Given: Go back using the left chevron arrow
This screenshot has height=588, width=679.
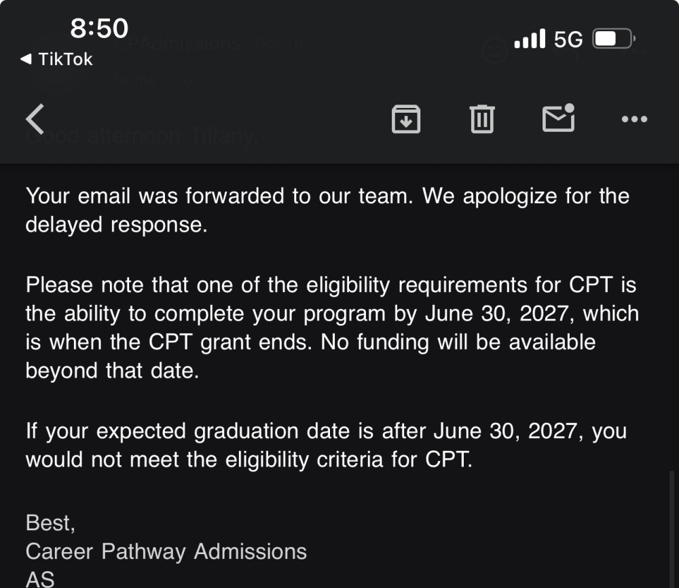Looking at the screenshot, I should 35,119.
